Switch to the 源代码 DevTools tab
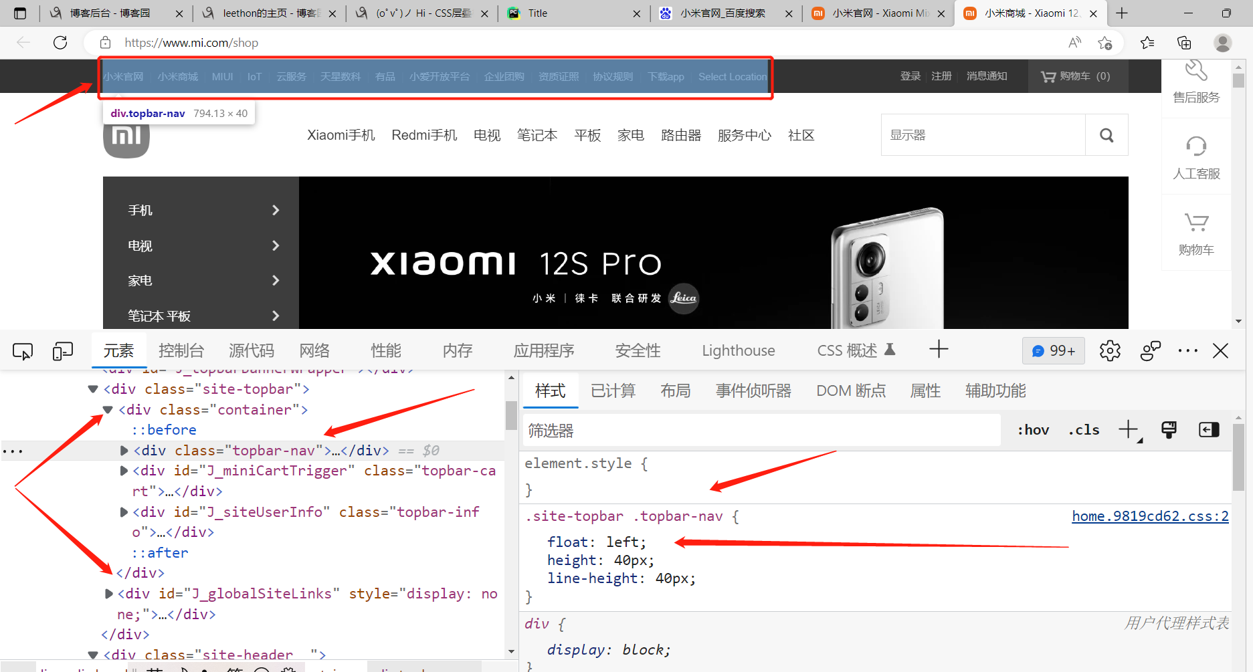This screenshot has width=1253, height=672. [x=252, y=351]
